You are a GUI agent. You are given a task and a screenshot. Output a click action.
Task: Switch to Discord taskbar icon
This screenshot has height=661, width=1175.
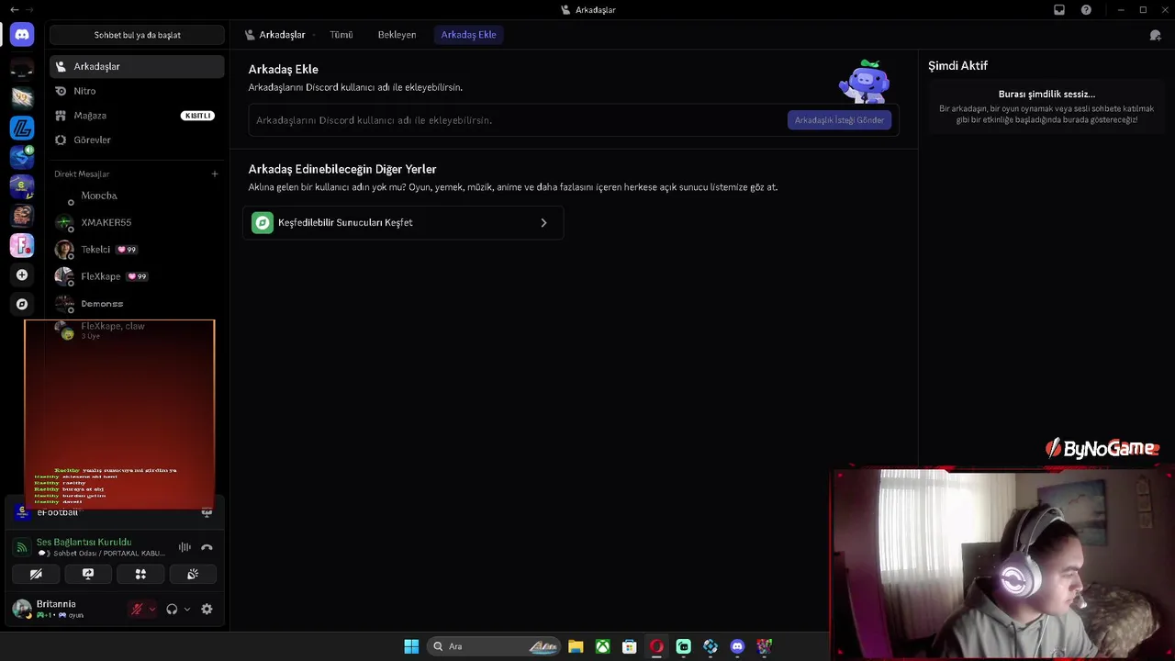tap(737, 646)
